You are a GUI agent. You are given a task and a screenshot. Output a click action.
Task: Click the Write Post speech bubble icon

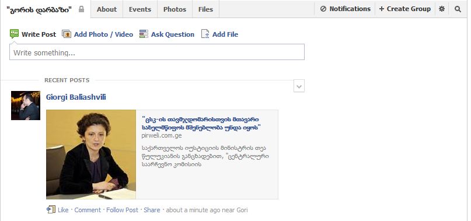pyautogui.click(x=14, y=34)
